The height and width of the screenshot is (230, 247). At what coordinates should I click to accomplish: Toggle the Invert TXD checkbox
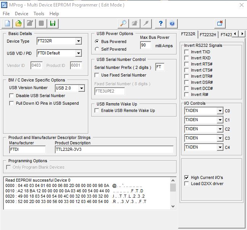pyautogui.click(x=186, y=52)
